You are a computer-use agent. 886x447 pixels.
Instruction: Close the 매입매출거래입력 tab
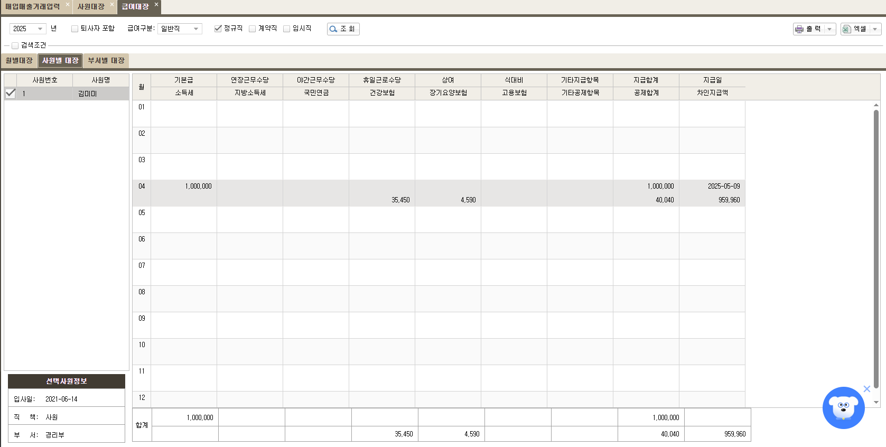pyautogui.click(x=68, y=5)
